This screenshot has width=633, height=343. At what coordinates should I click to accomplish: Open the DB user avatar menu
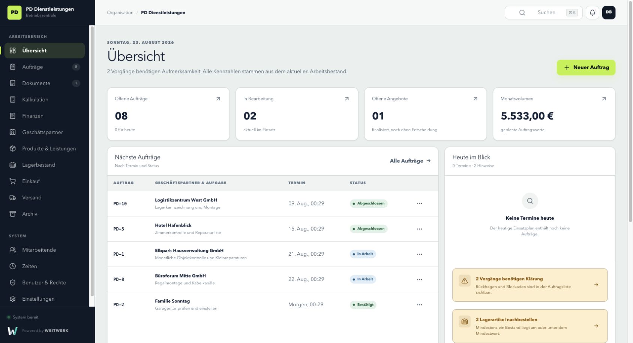609,12
